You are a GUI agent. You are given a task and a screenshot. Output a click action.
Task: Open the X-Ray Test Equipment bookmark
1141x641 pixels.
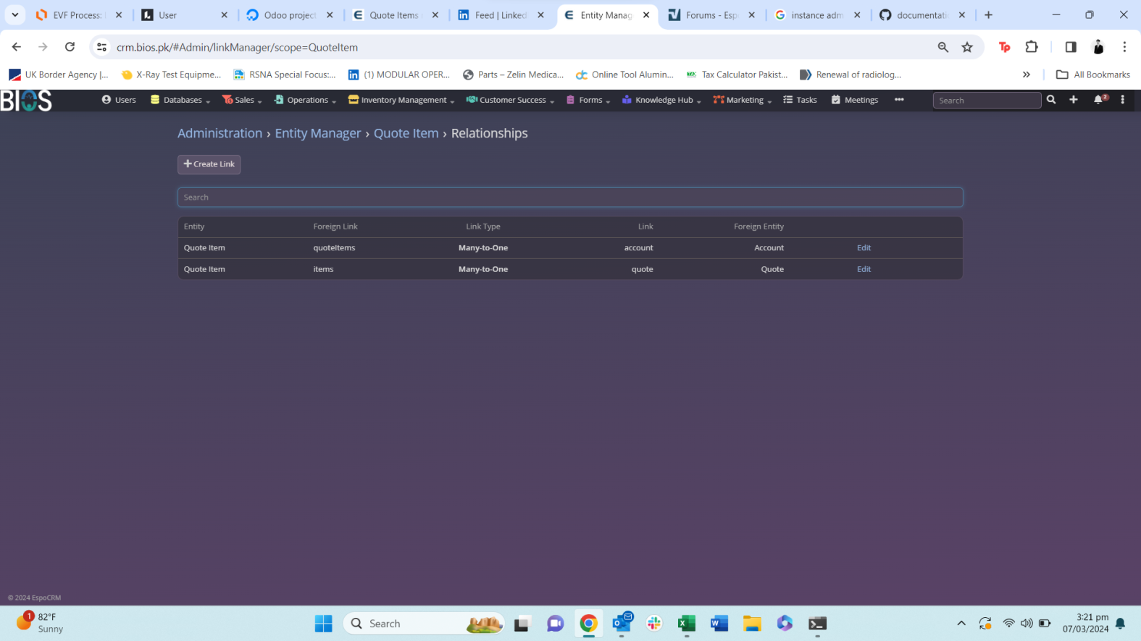[x=171, y=75]
